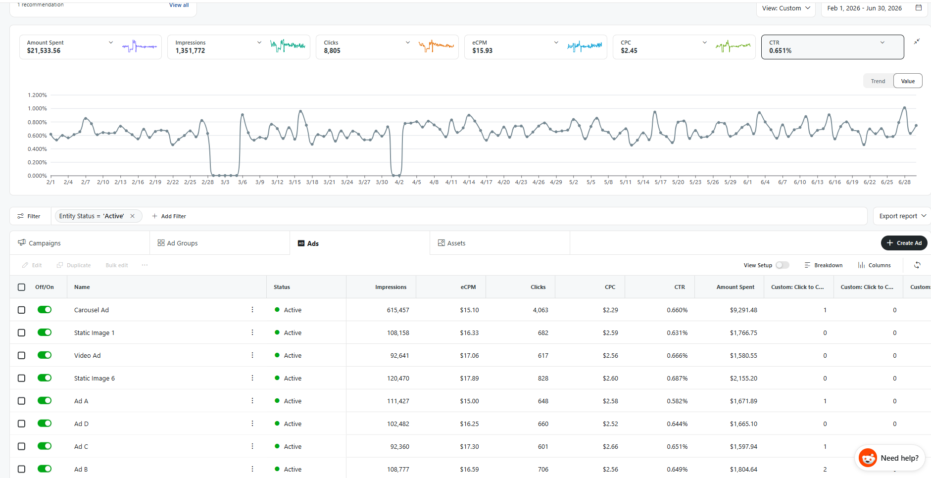Switch to the Assets tab
The width and height of the screenshot is (931, 478).
500,243
